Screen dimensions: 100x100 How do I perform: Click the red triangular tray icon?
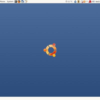tap(90, 1)
